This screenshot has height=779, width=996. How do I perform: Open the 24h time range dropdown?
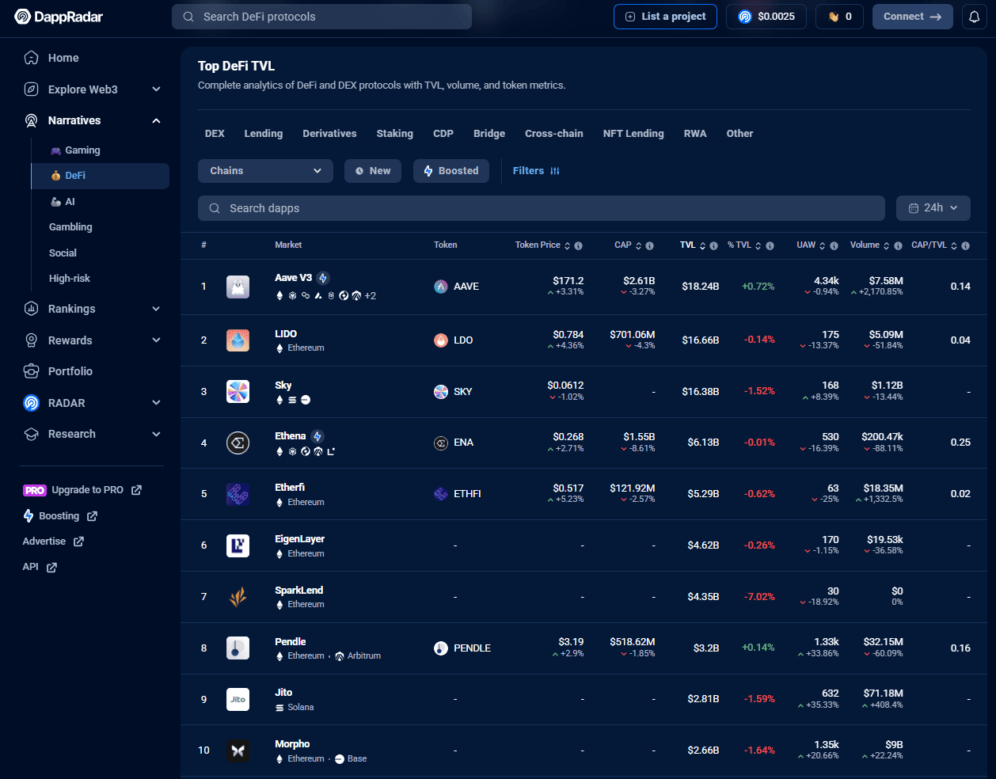[933, 208]
